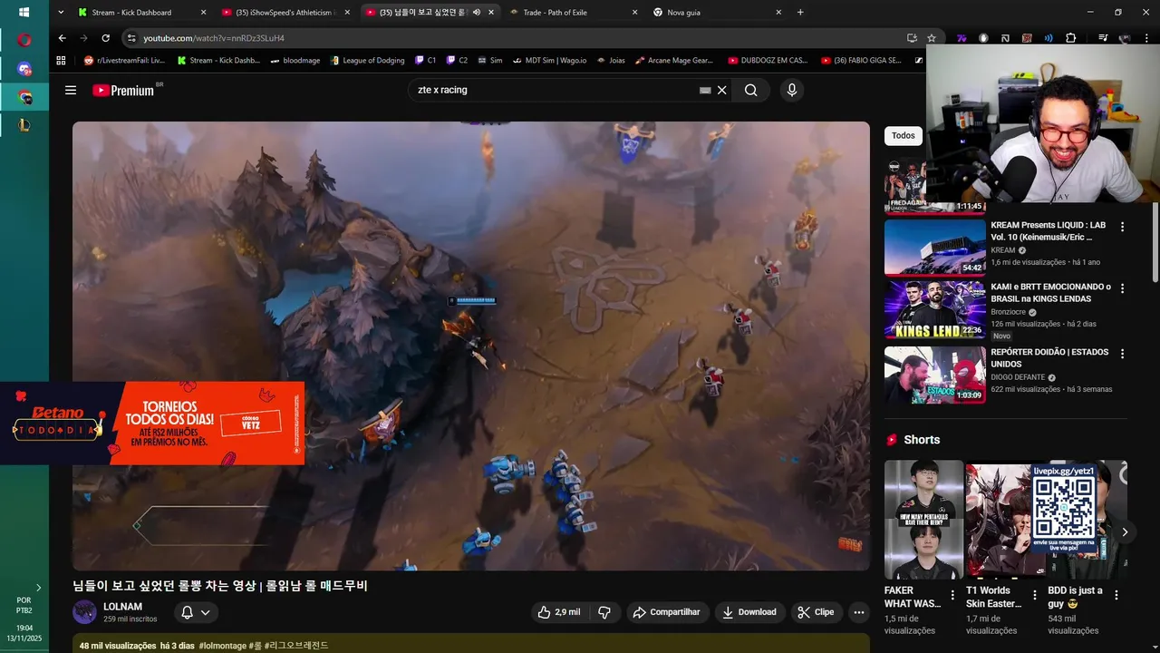Open options for FAKER WHAT WAS short
The image size is (1160, 653).
point(952,596)
